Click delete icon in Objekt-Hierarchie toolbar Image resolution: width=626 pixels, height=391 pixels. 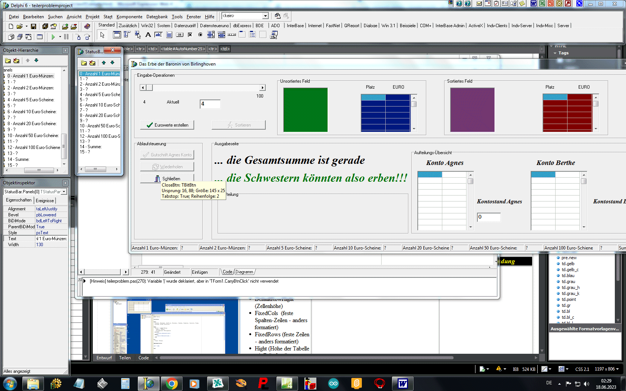[x=16, y=61]
